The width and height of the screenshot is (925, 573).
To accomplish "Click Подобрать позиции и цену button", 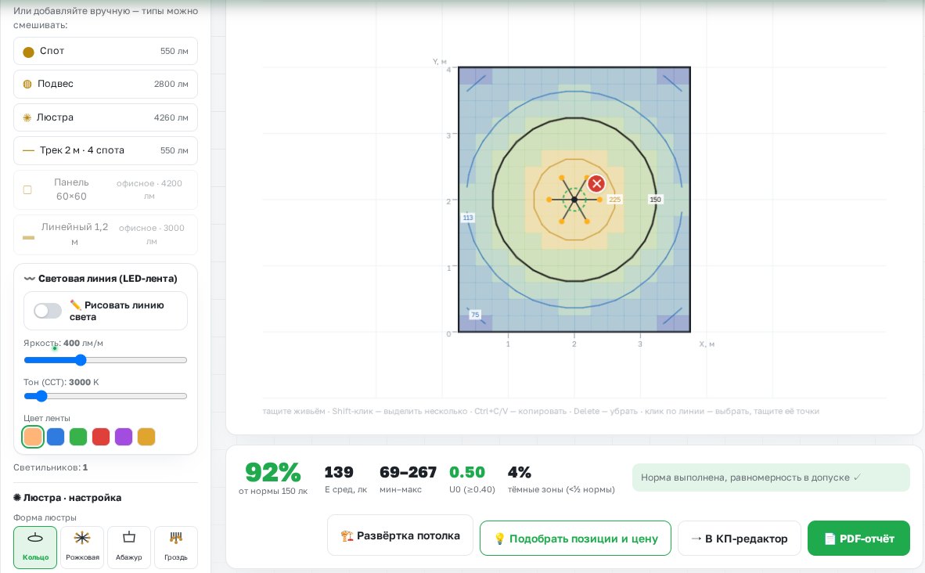I will pyautogui.click(x=575, y=539).
